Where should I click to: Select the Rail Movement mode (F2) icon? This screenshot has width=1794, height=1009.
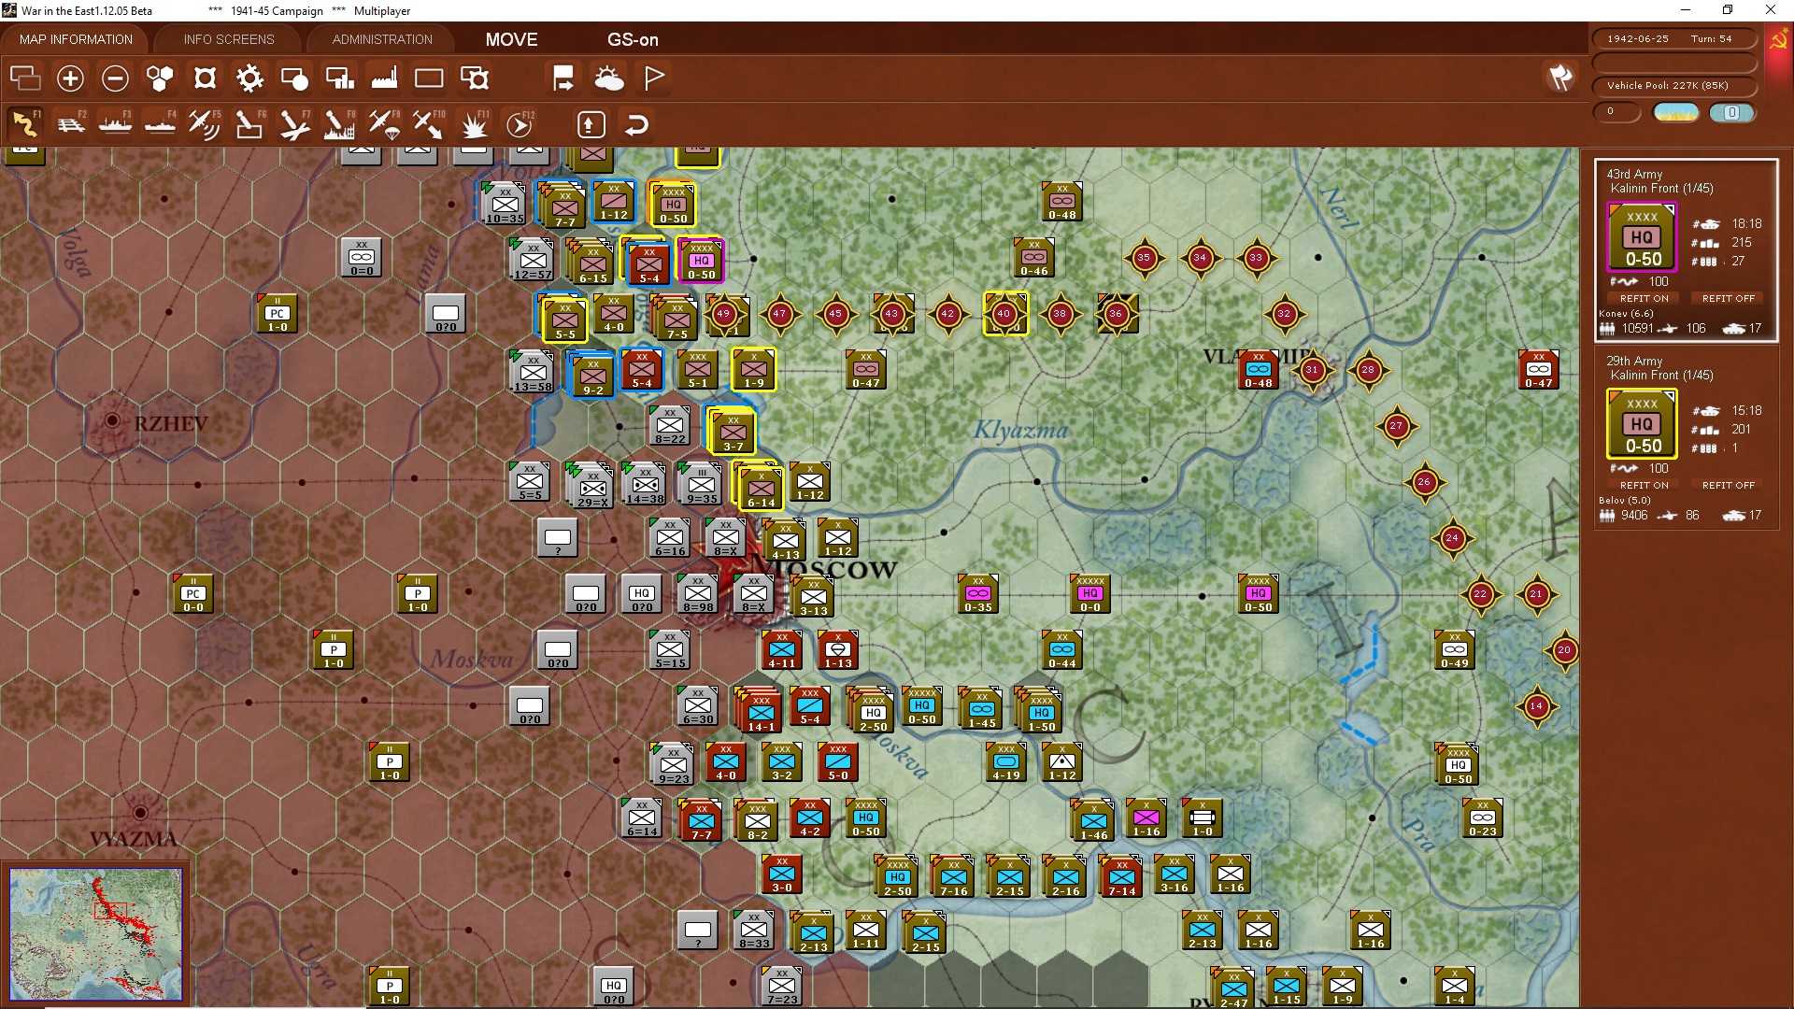click(71, 124)
